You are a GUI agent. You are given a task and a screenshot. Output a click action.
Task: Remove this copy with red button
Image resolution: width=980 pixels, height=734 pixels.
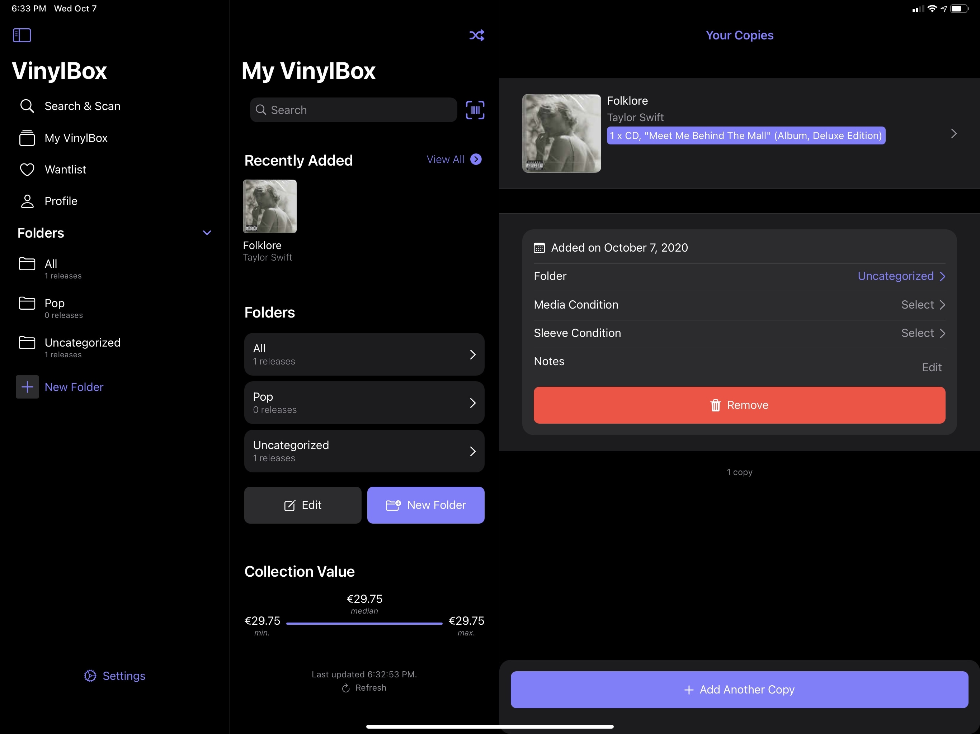point(739,405)
